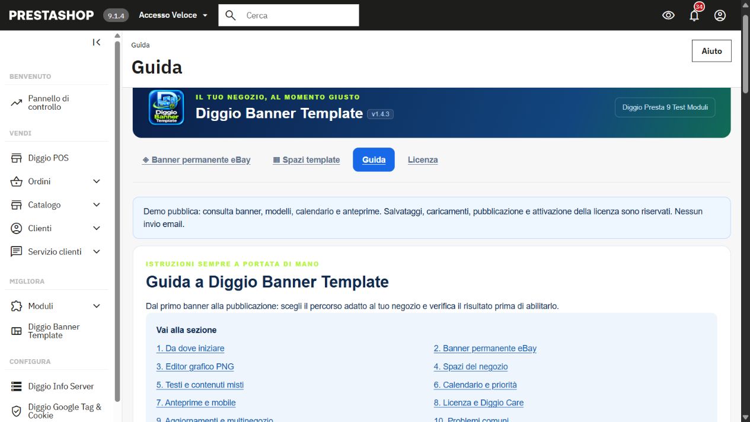Click the Catalogo store icon
The height and width of the screenshot is (422, 750).
[x=17, y=205]
